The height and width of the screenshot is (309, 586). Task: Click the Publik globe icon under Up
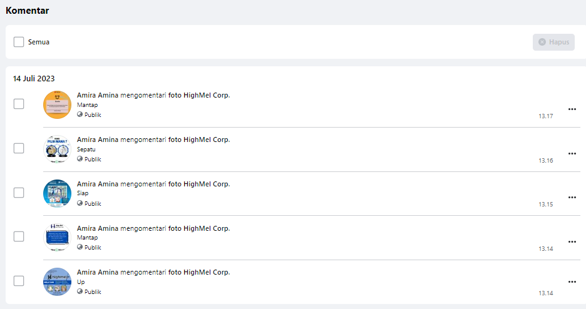point(80,291)
